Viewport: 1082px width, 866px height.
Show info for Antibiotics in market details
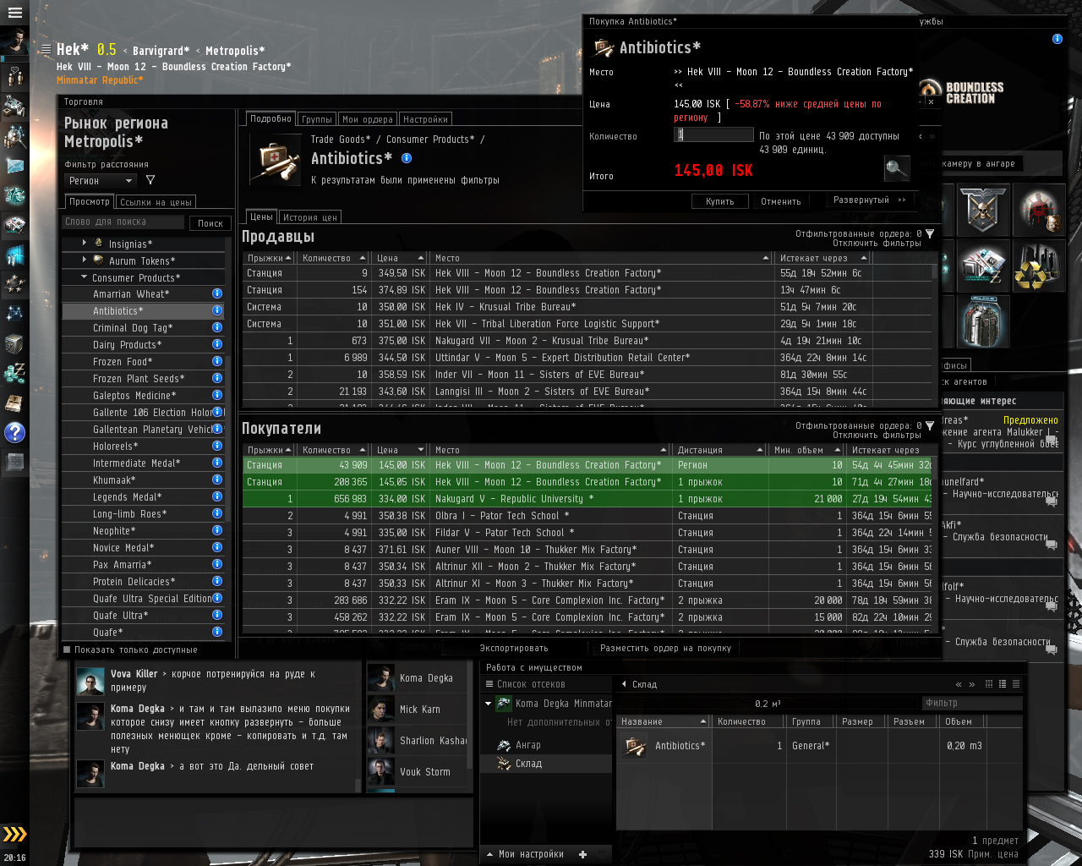click(407, 158)
